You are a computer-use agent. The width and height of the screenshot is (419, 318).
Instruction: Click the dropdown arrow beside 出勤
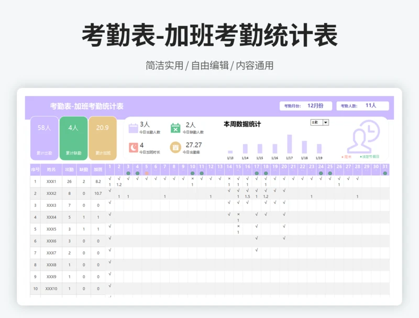coord(326,123)
